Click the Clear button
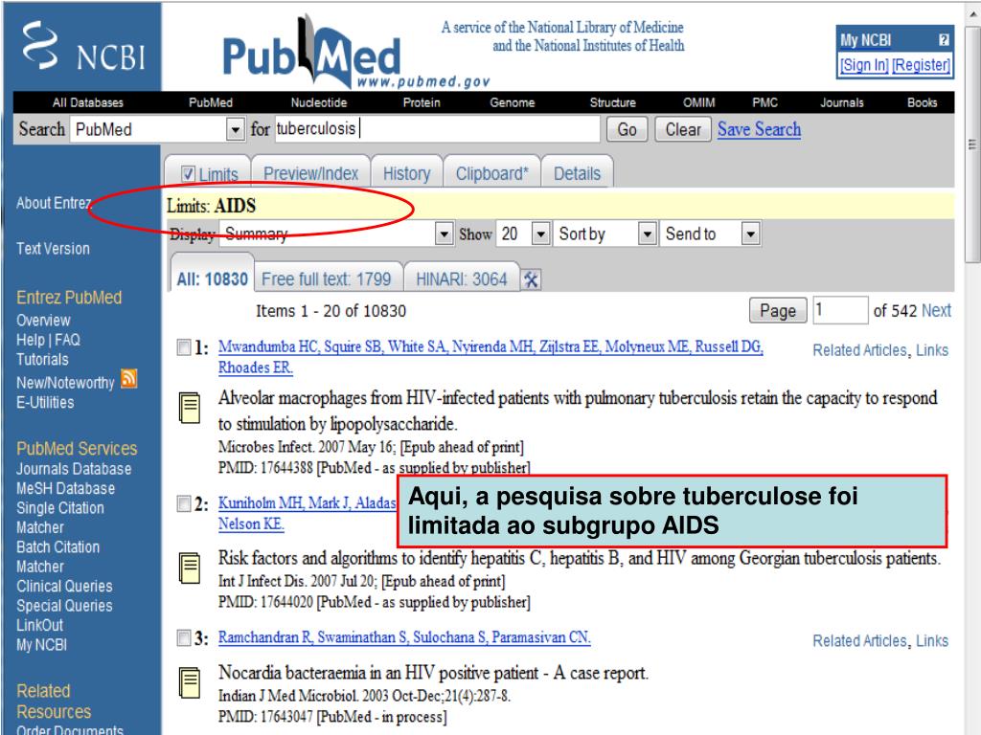 682,129
